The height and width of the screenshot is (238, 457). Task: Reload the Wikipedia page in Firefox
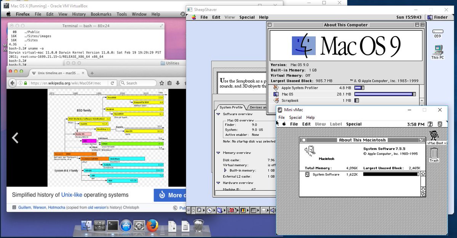pos(113,83)
